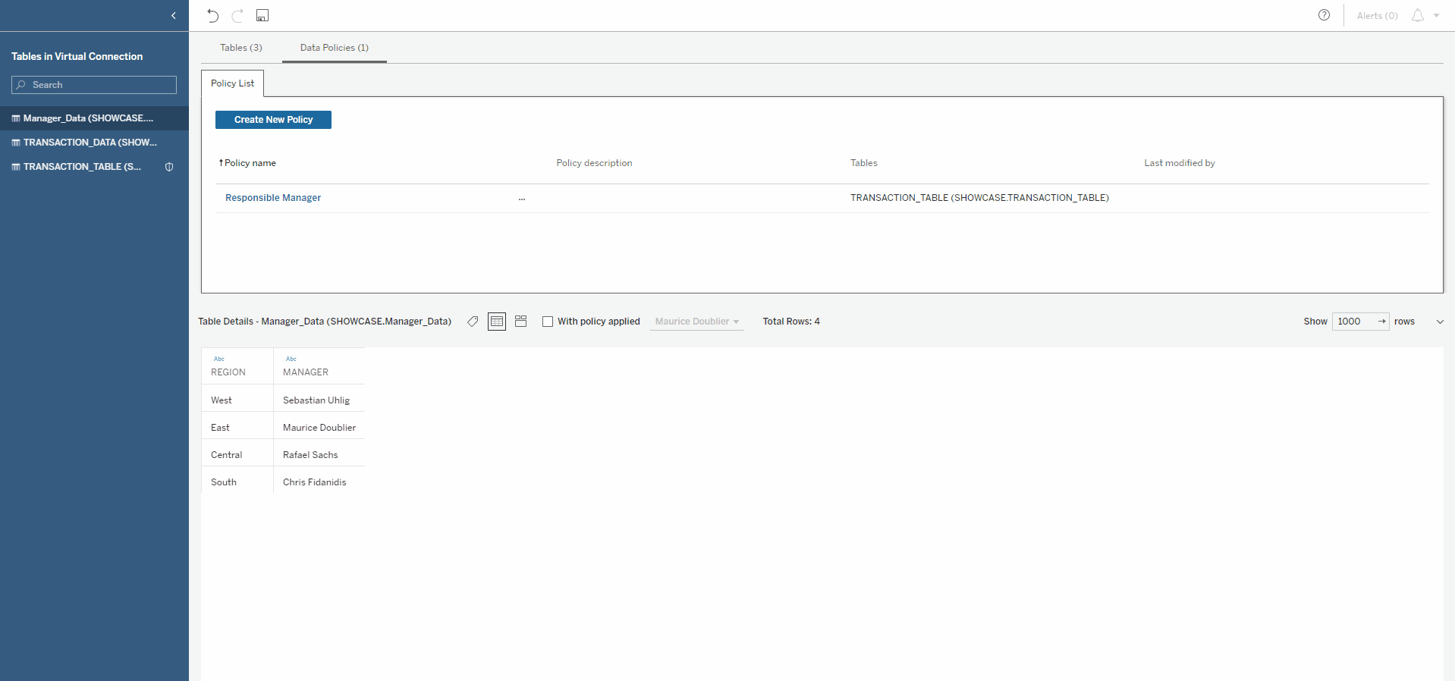Screen dimensions: 1455x681
Task: Select the Sebastian Uhlig cell
Action: [319, 400]
